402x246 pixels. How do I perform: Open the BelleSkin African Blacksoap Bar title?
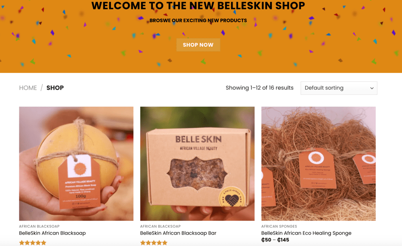pyautogui.click(x=178, y=233)
